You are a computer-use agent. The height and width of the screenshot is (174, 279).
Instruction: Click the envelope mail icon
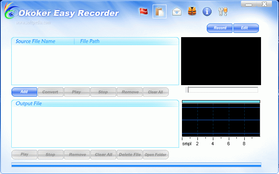(x=177, y=12)
